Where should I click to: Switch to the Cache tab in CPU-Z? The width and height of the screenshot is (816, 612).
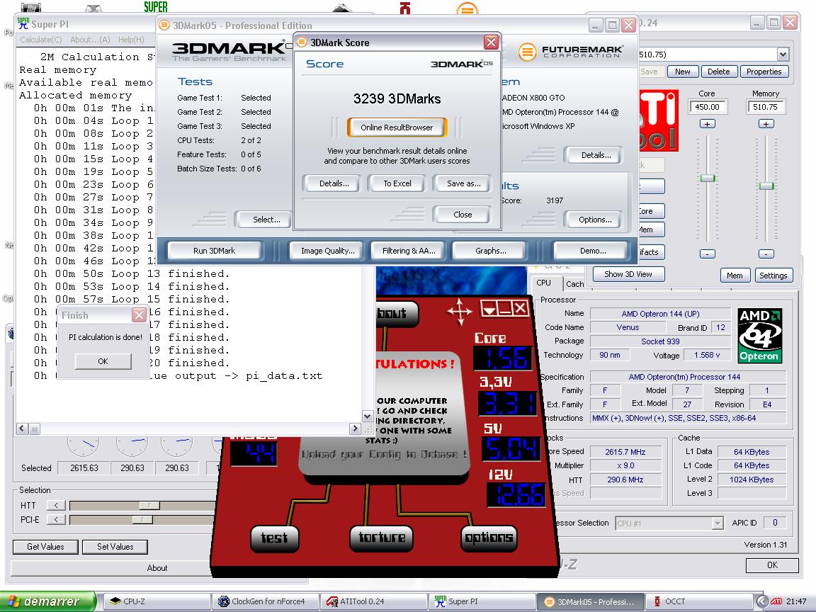[x=574, y=283]
